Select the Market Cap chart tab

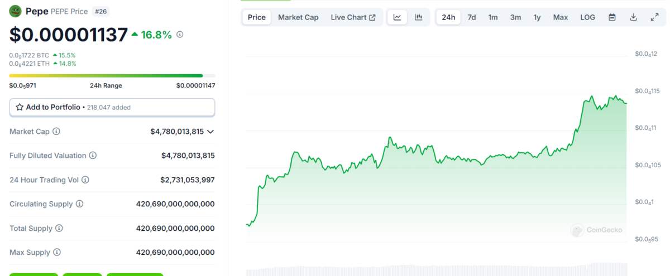coord(298,17)
